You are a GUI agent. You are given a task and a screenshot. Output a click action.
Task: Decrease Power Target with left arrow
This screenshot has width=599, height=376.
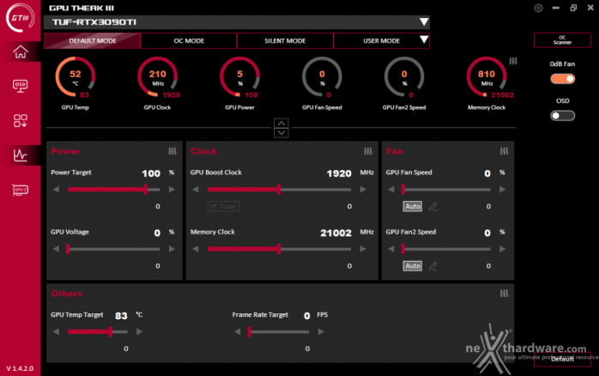click(x=56, y=190)
